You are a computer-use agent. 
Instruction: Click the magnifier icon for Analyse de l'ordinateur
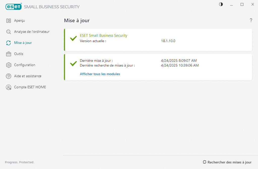tap(9, 32)
